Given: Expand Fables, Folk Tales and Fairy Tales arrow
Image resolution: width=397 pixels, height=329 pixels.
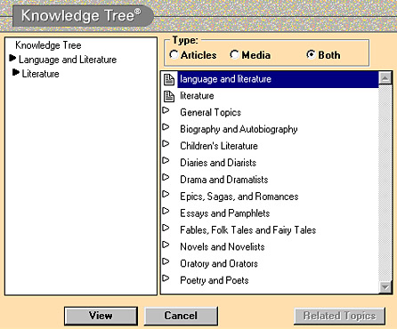Looking at the screenshot, I should [x=166, y=228].
